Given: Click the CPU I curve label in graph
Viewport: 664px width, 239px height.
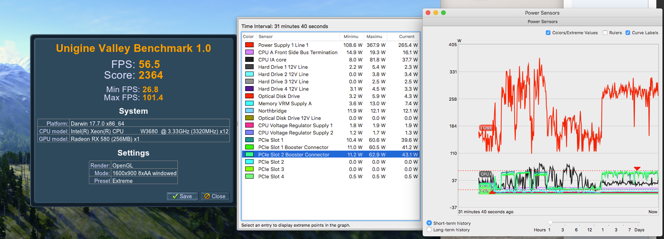Looking at the screenshot, I should [x=485, y=174].
